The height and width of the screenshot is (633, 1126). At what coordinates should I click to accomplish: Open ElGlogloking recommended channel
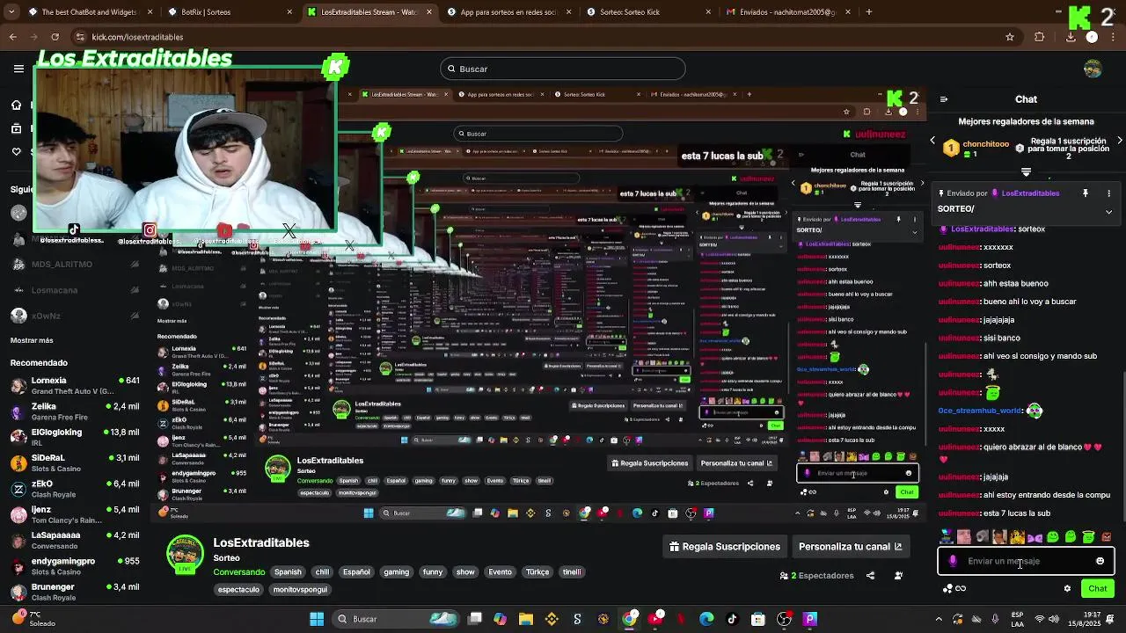[75, 437]
